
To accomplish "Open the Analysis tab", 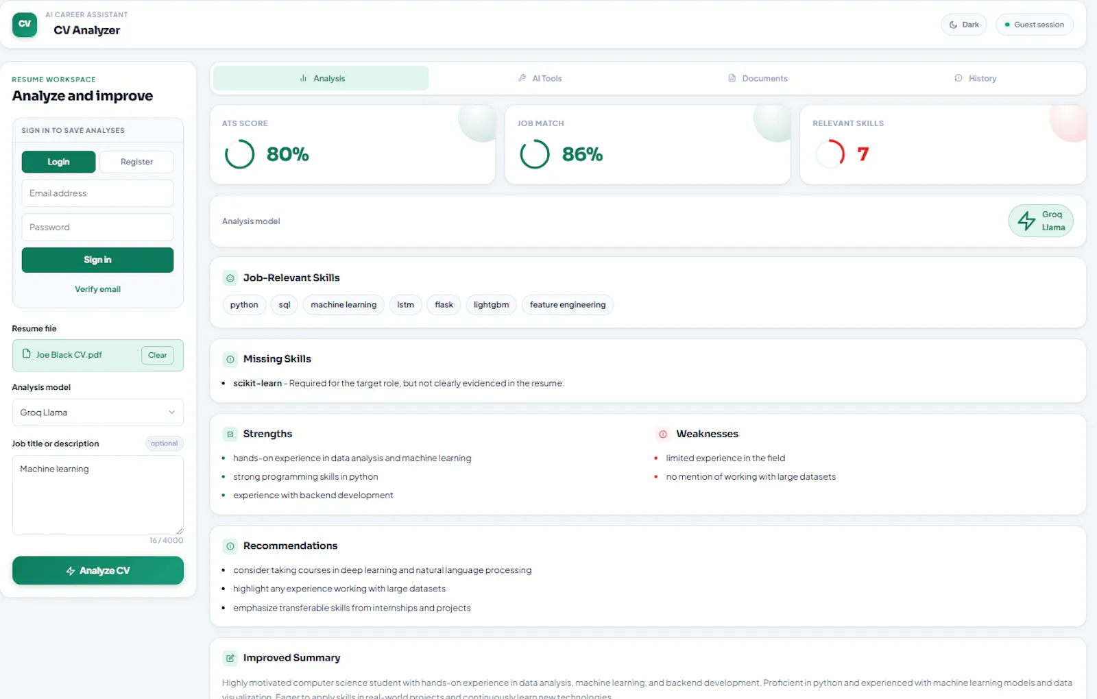I will 321,78.
